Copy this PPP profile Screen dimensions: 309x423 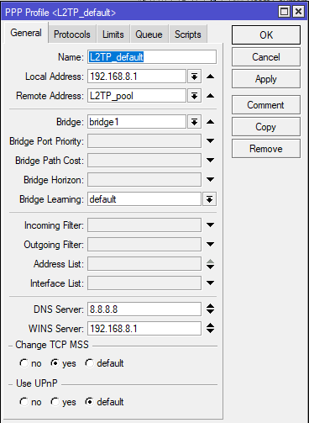(266, 127)
